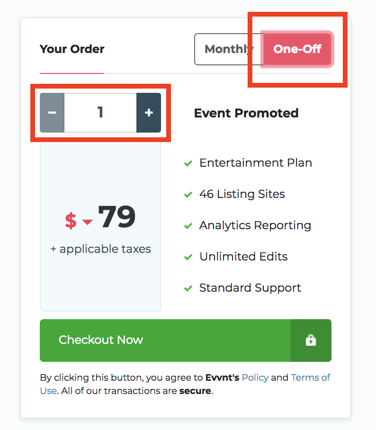Click the Unlimited Edits checkmark icon
Image resolution: width=376 pixels, height=430 pixels.
pyautogui.click(x=188, y=257)
